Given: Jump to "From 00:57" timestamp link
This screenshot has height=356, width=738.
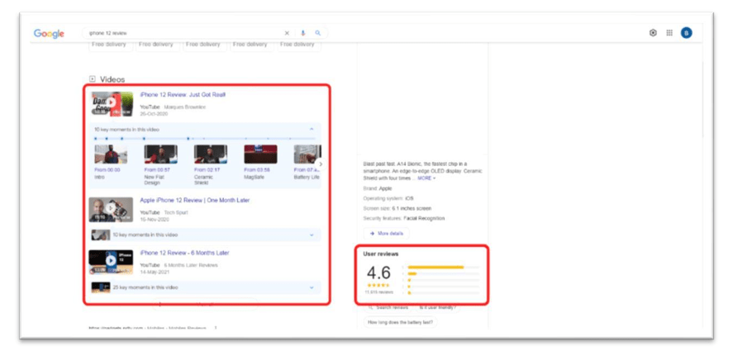Looking at the screenshot, I should 157,170.
